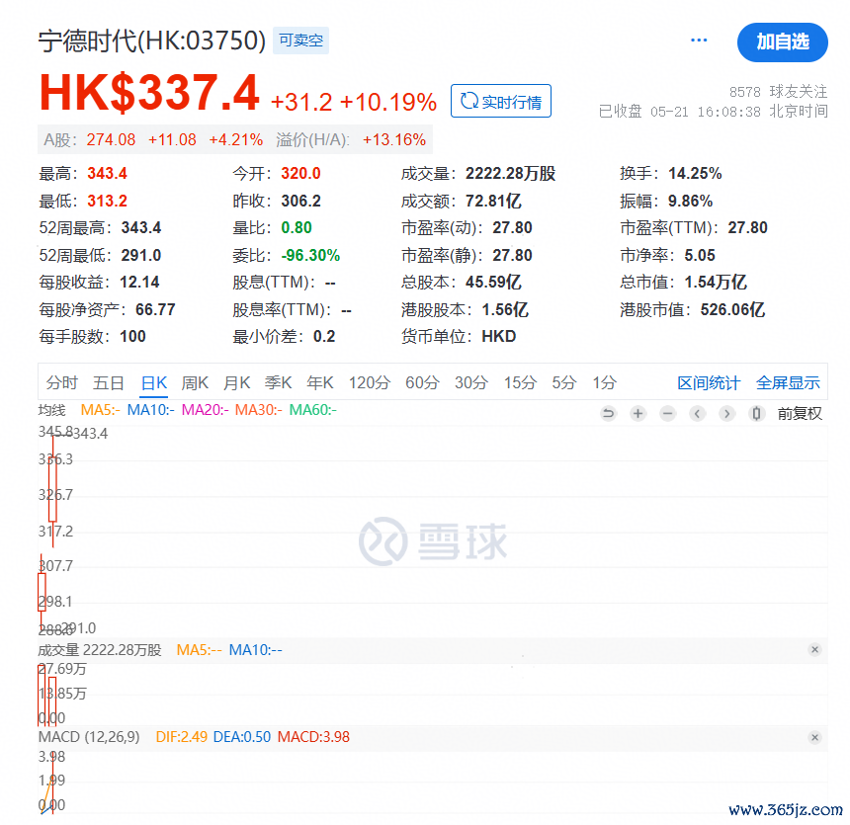Switch to the 五日 tab
The width and height of the screenshot is (850, 825).
point(109,382)
